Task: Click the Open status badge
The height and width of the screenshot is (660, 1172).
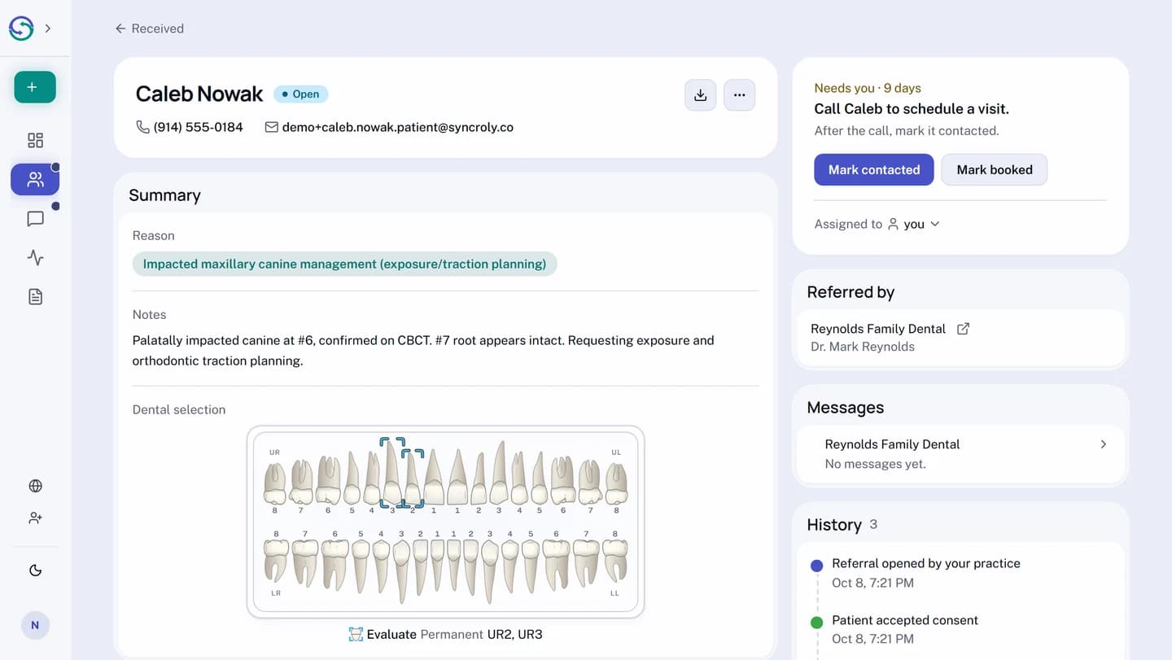Action: (300, 94)
